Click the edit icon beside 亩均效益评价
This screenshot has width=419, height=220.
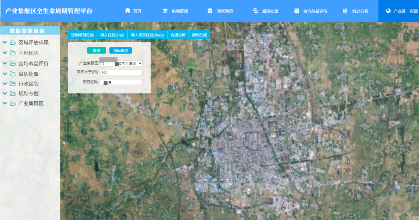pyautogui.click(x=297, y=11)
